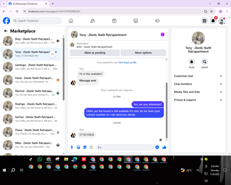The width and height of the screenshot is (231, 185).
Task: Open TikTok from the taskbar
Action: (x=30, y=159)
